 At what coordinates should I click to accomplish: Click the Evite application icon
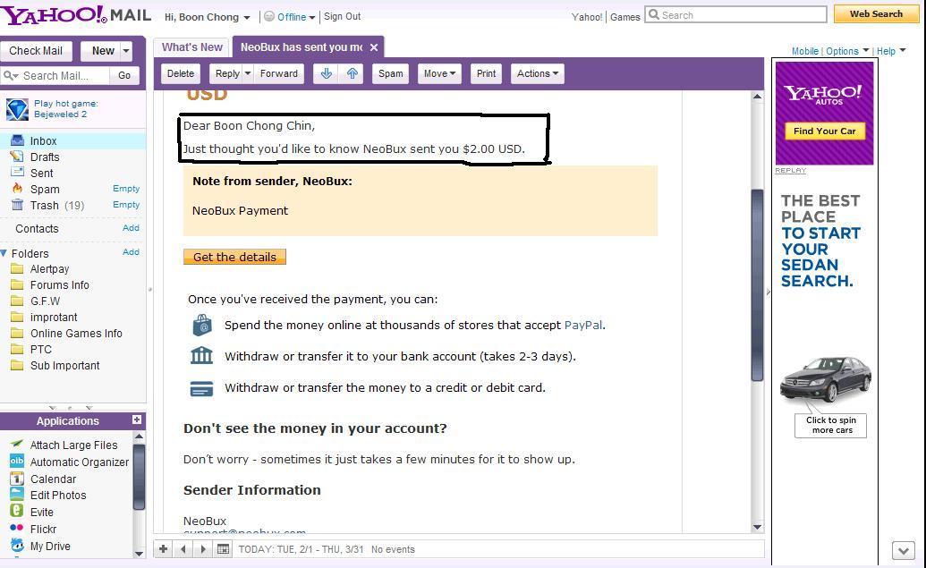click(17, 511)
